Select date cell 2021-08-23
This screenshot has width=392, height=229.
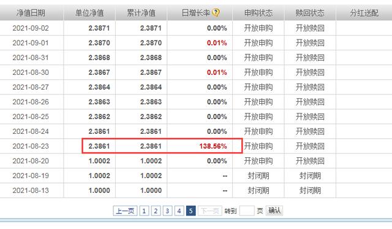click(31, 146)
